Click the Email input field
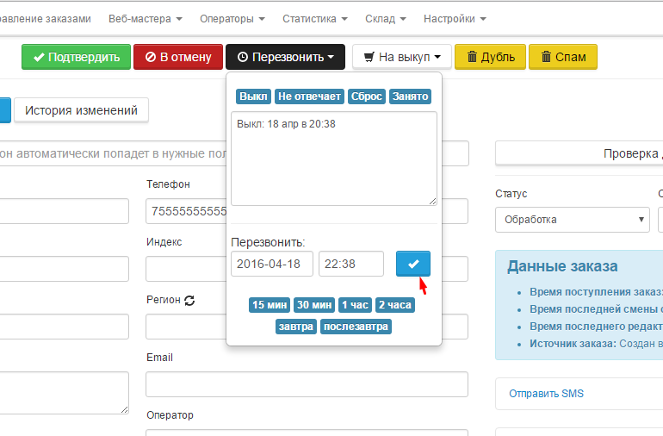 [307, 384]
